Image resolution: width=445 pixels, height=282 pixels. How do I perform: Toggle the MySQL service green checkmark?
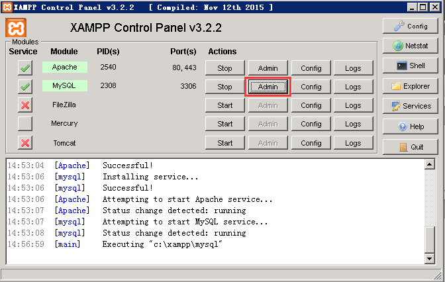(x=25, y=86)
